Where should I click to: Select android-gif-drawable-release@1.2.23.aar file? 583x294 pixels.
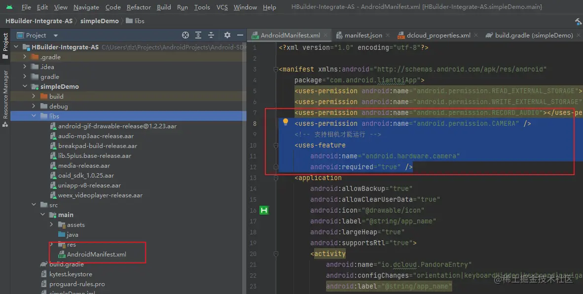tap(113, 126)
